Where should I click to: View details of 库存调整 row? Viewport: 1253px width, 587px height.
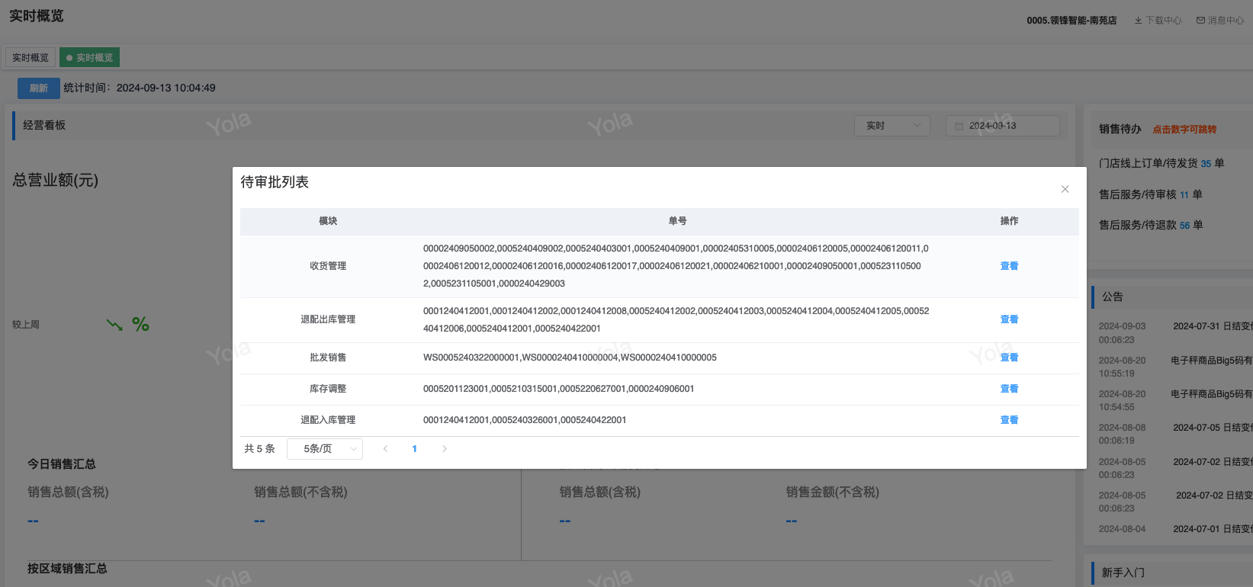point(1009,389)
